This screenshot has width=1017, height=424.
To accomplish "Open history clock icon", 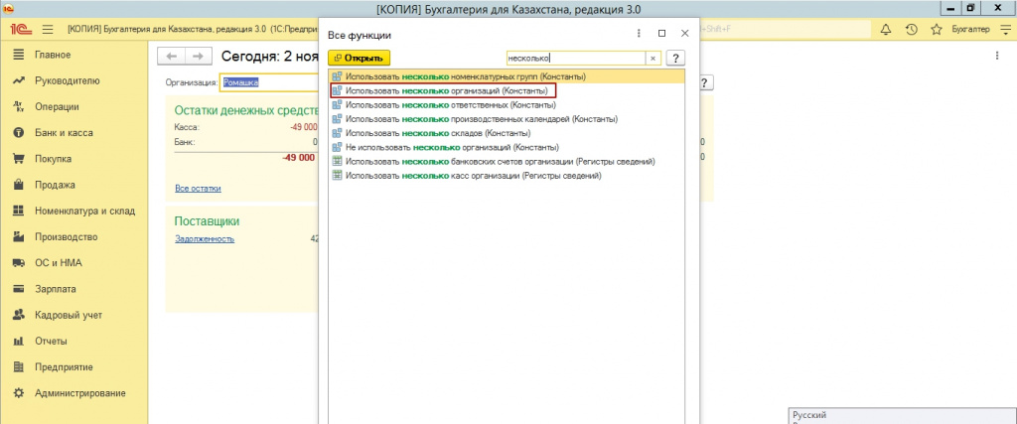I will click(912, 29).
